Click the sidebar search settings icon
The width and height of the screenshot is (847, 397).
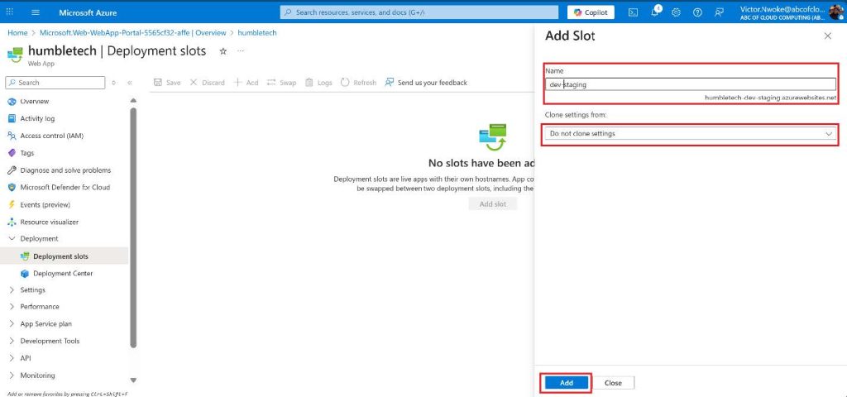coord(113,83)
